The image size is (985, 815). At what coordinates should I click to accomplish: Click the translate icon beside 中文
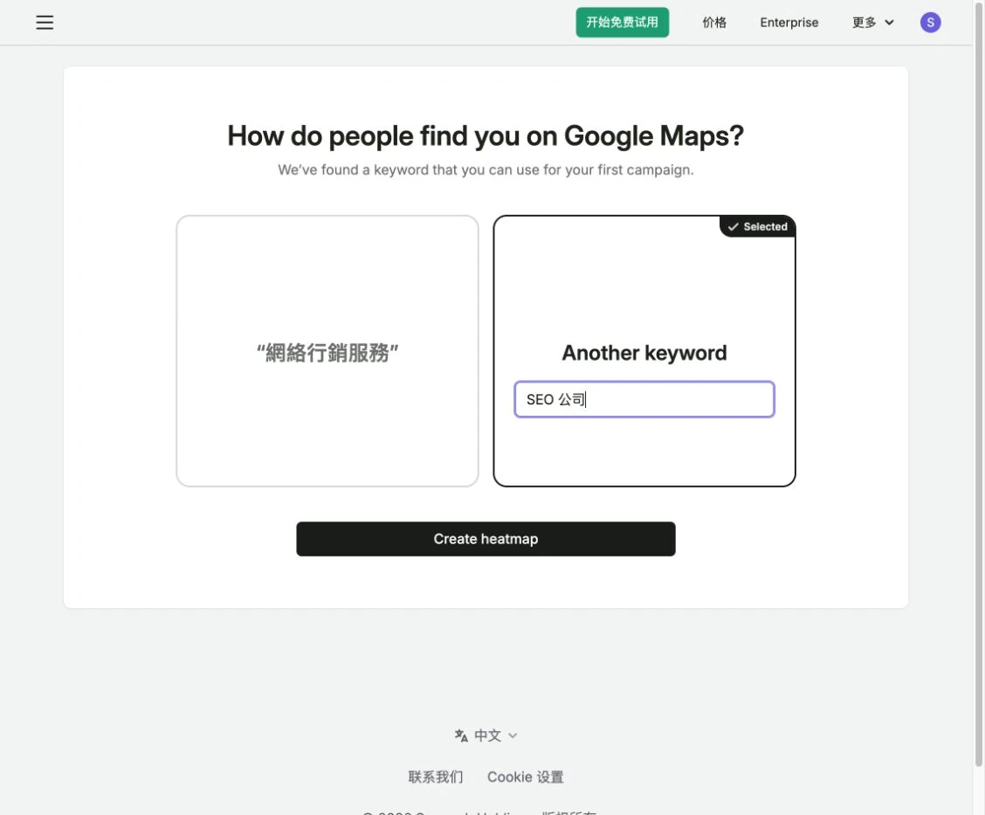pos(461,736)
